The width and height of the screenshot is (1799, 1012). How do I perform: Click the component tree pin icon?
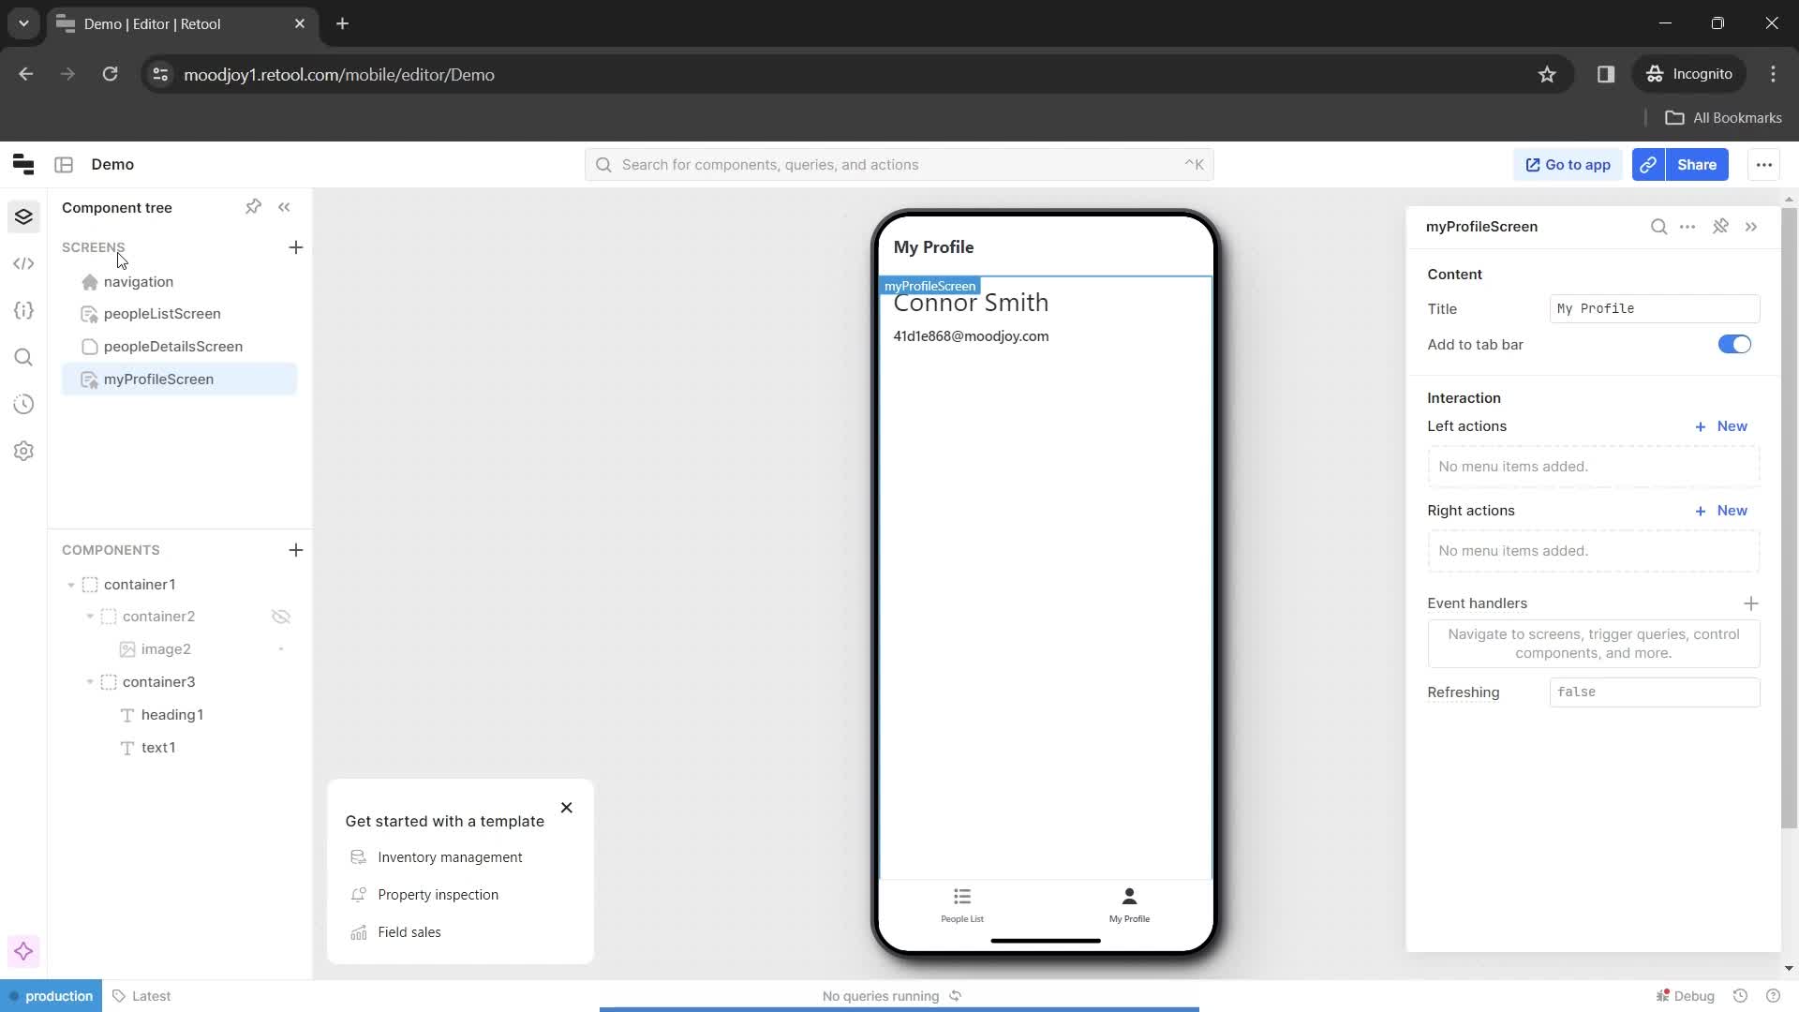tap(252, 206)
